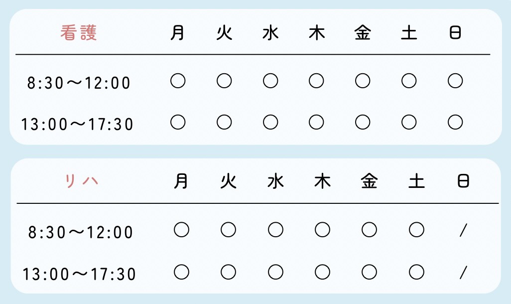Click リハ Sunday morning slash mark
Viewport: 511px width, 304px height.
464,230
